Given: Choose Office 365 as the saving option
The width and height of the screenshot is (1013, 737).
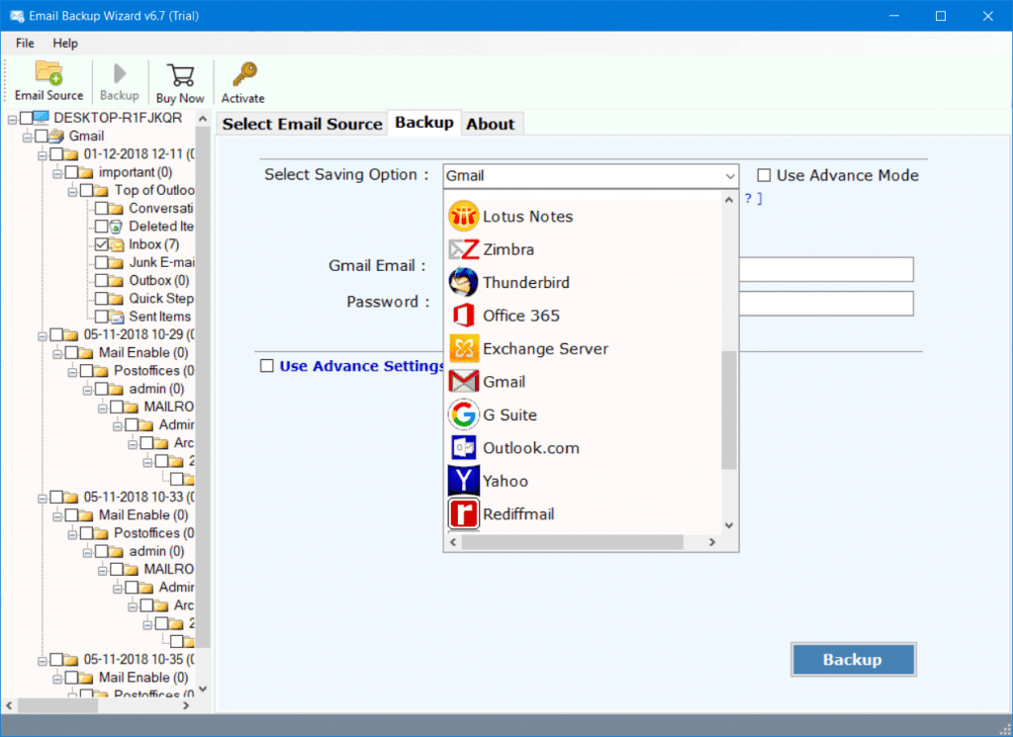Looking at the screenshot, I should tap(520, 315).
